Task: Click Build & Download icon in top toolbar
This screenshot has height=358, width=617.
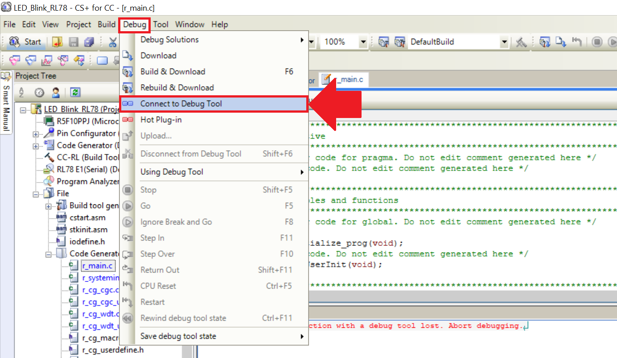Action: click(544, 42)
